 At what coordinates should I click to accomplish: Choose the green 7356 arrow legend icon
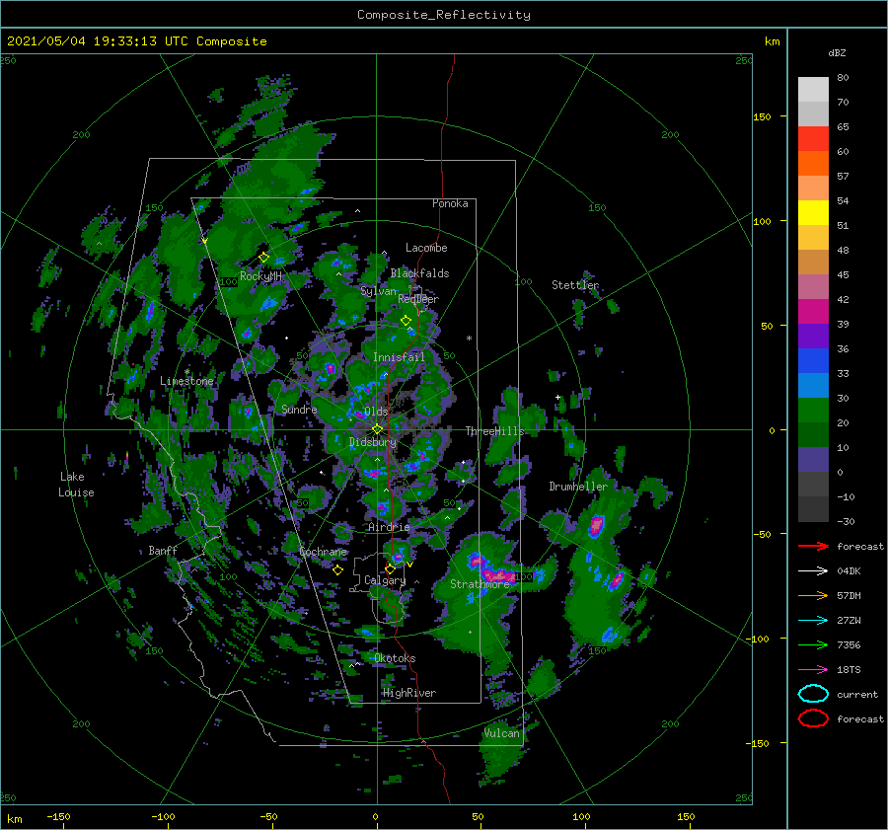pos(813,644)
